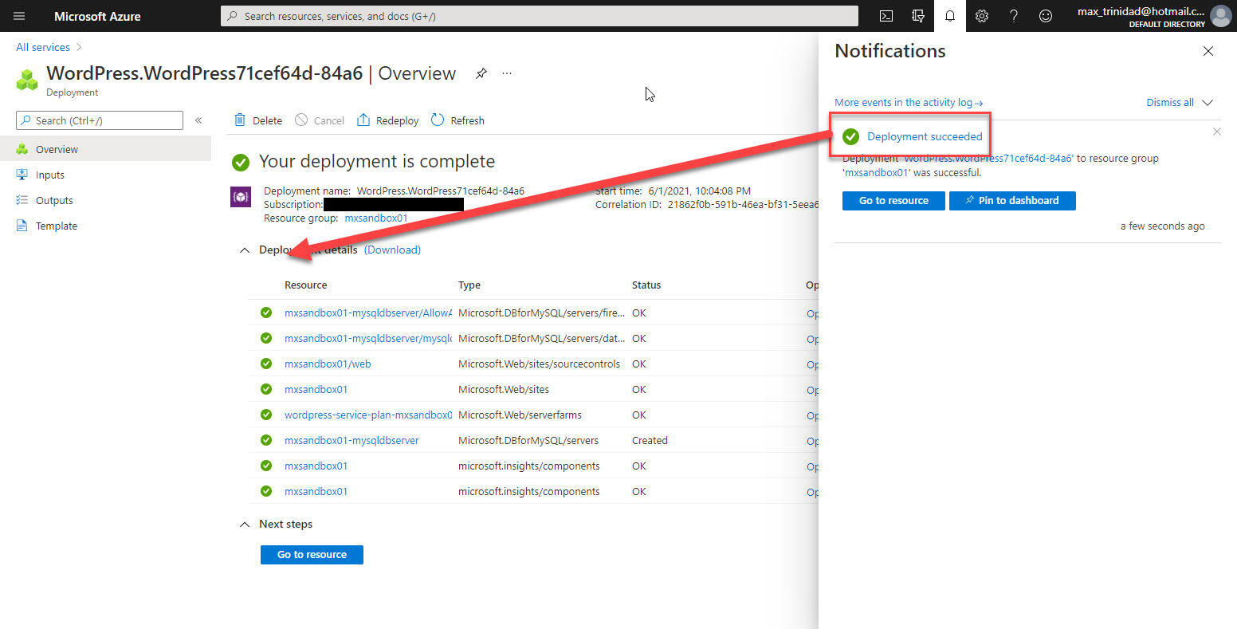Open the Help question mark icon
Image resolution: width=1237 pixels, height=629 pixels.
(x=1014, y=16)
